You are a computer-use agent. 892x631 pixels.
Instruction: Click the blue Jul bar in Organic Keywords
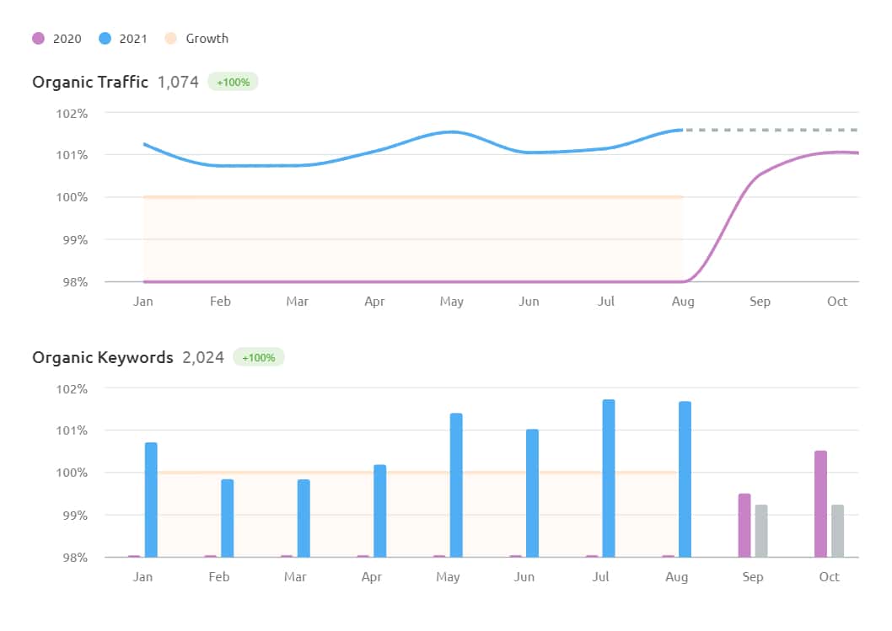[609, 478]
